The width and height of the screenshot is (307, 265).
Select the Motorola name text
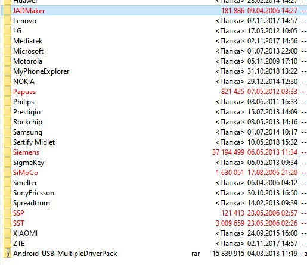[x=27, y=61]
